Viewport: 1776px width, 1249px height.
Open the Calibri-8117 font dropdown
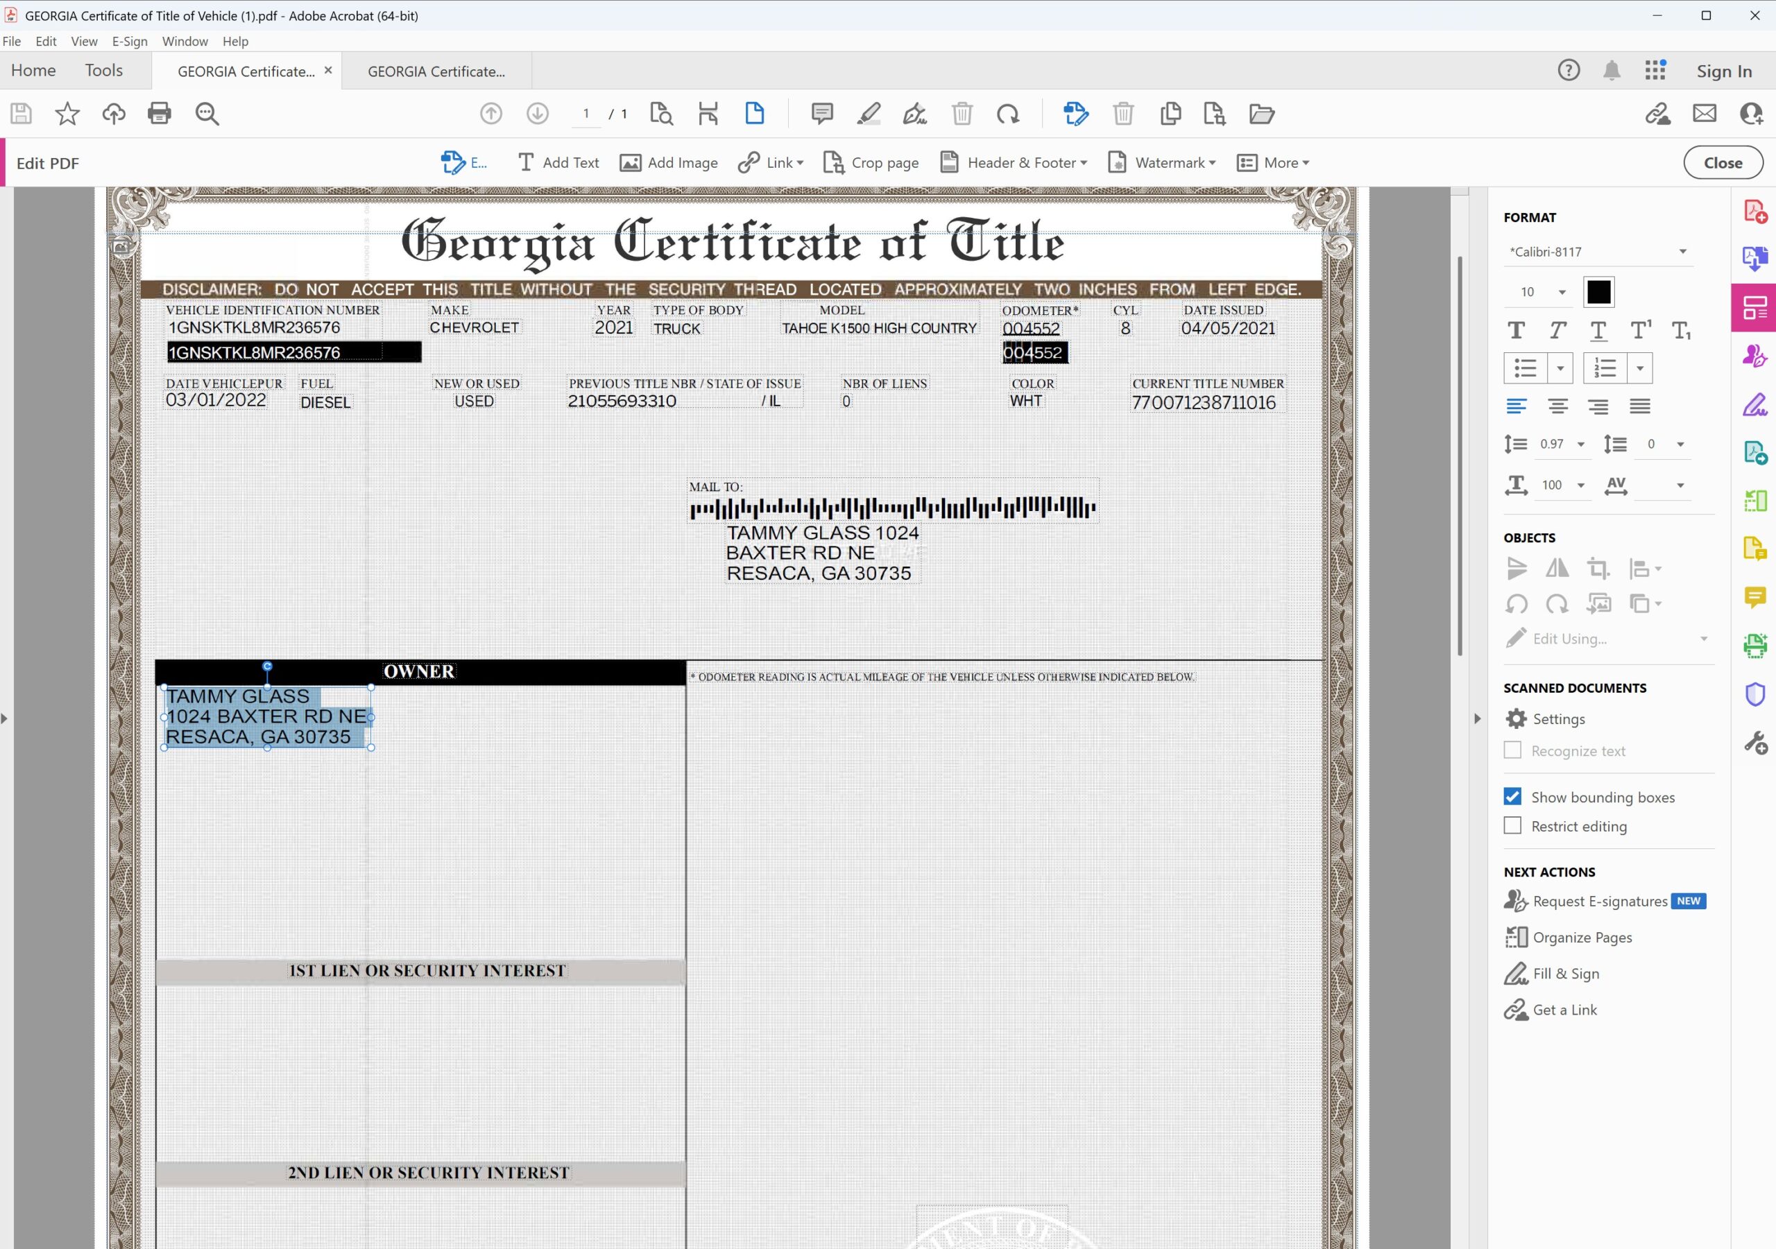1598,252
